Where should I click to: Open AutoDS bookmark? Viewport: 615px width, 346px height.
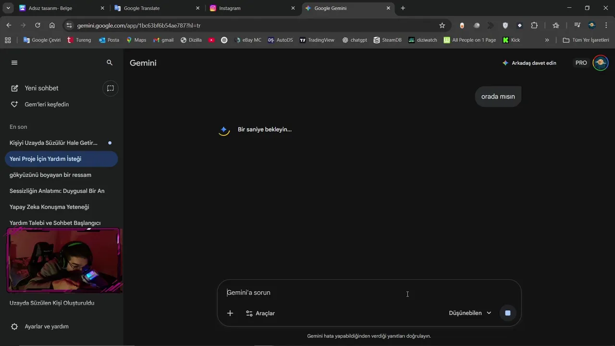(x=281, y=40)
